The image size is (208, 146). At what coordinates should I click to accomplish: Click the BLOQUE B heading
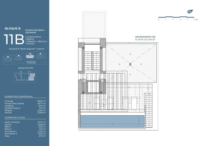tap(12, 28)
